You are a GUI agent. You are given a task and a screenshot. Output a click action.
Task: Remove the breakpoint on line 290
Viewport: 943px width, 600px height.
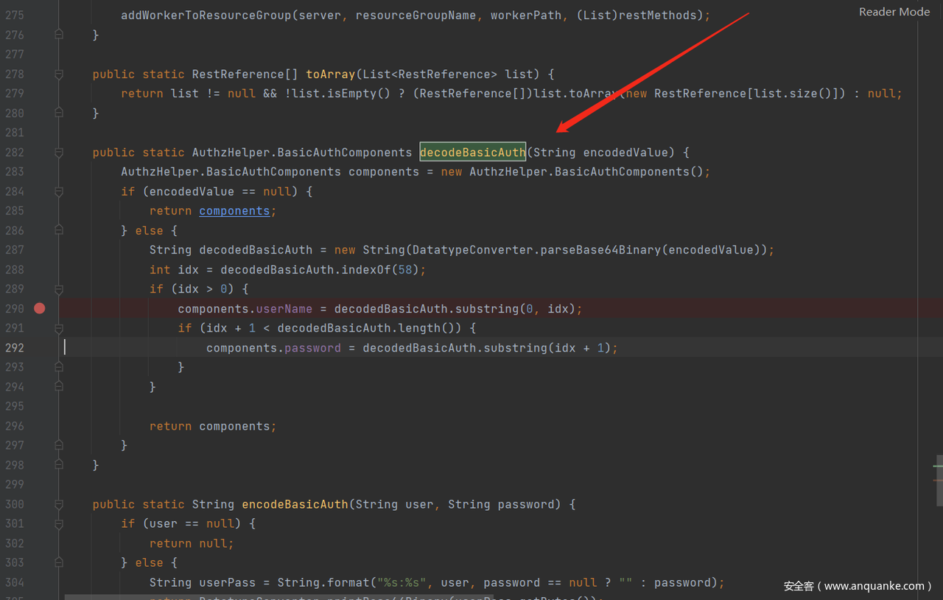[40, 308]
